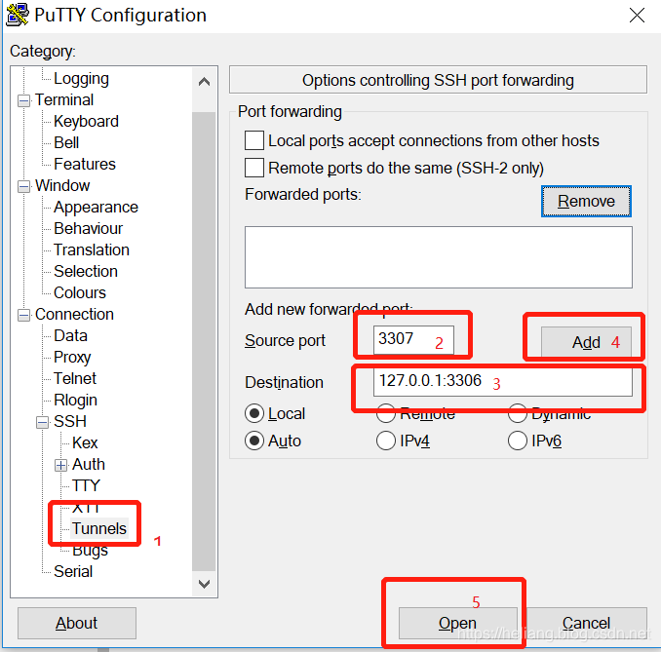Select the IPv4 radio button
661x652 pixels.
pos(386,441)
